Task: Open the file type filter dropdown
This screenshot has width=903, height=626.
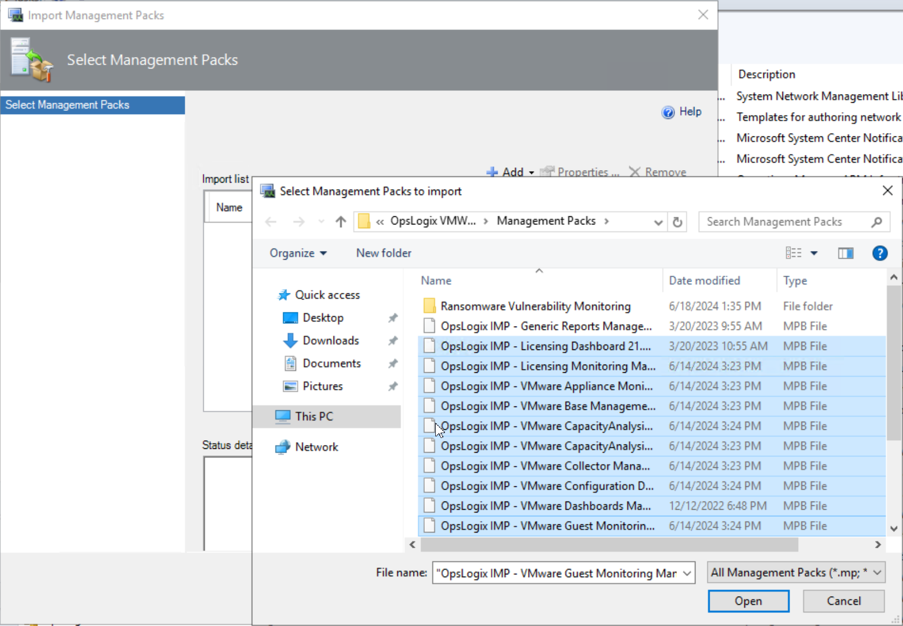Action: (796, 573)
